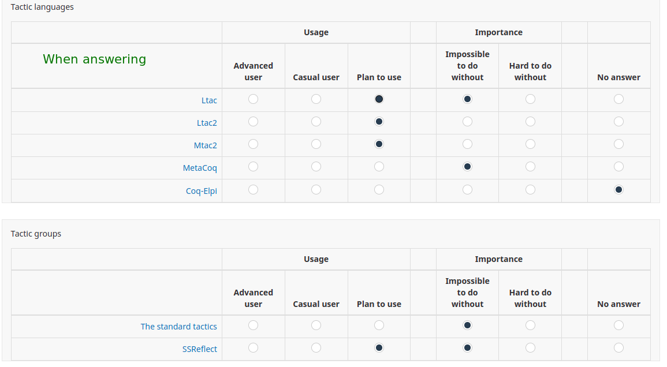Image resolution: width=667 pixels, height=367 pixels.
Task: Select Hard to do without for SSReflect
Action: (530, 348)
